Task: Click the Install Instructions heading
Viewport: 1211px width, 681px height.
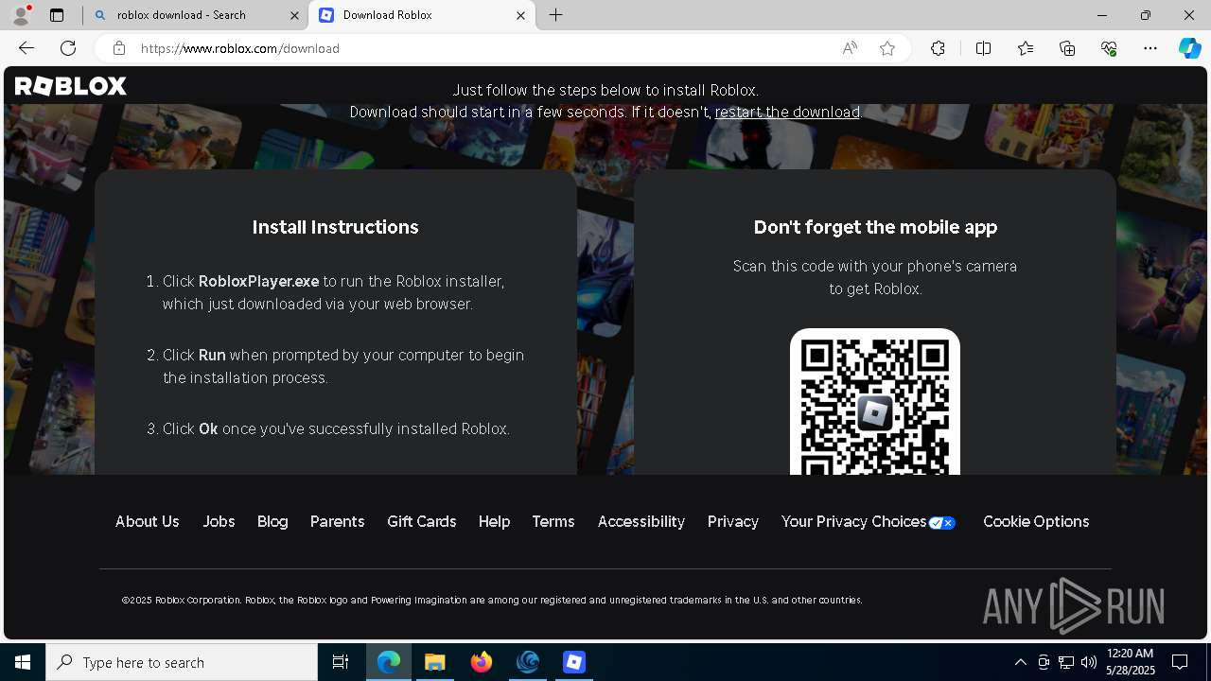Action: 335,227
